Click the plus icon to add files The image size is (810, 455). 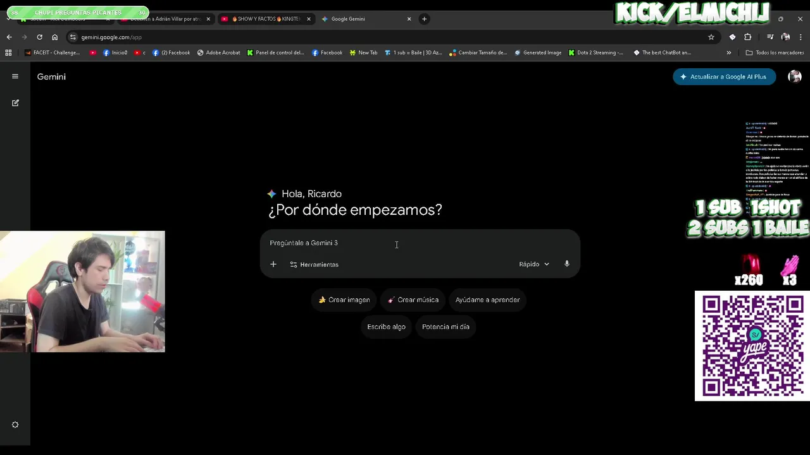273,264
